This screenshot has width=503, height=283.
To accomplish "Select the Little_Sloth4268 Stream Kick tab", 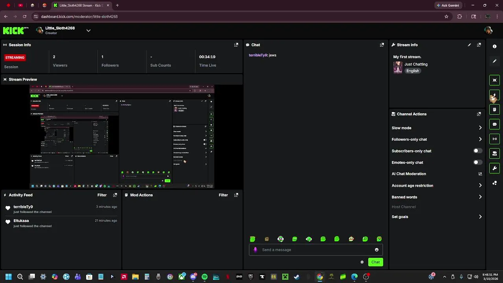I will click(x=82, y=6).
